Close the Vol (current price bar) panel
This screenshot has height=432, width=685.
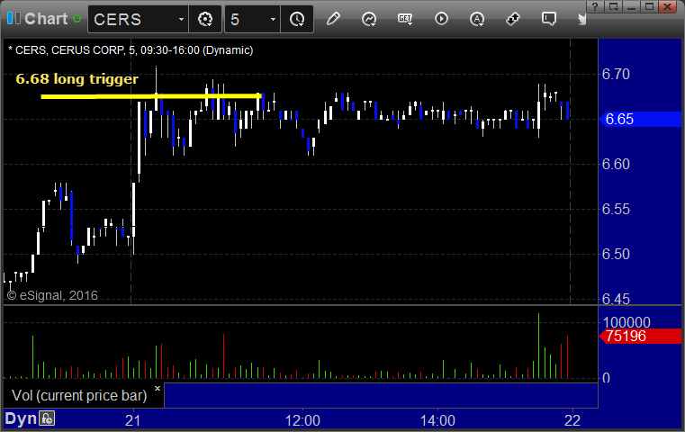158,388
